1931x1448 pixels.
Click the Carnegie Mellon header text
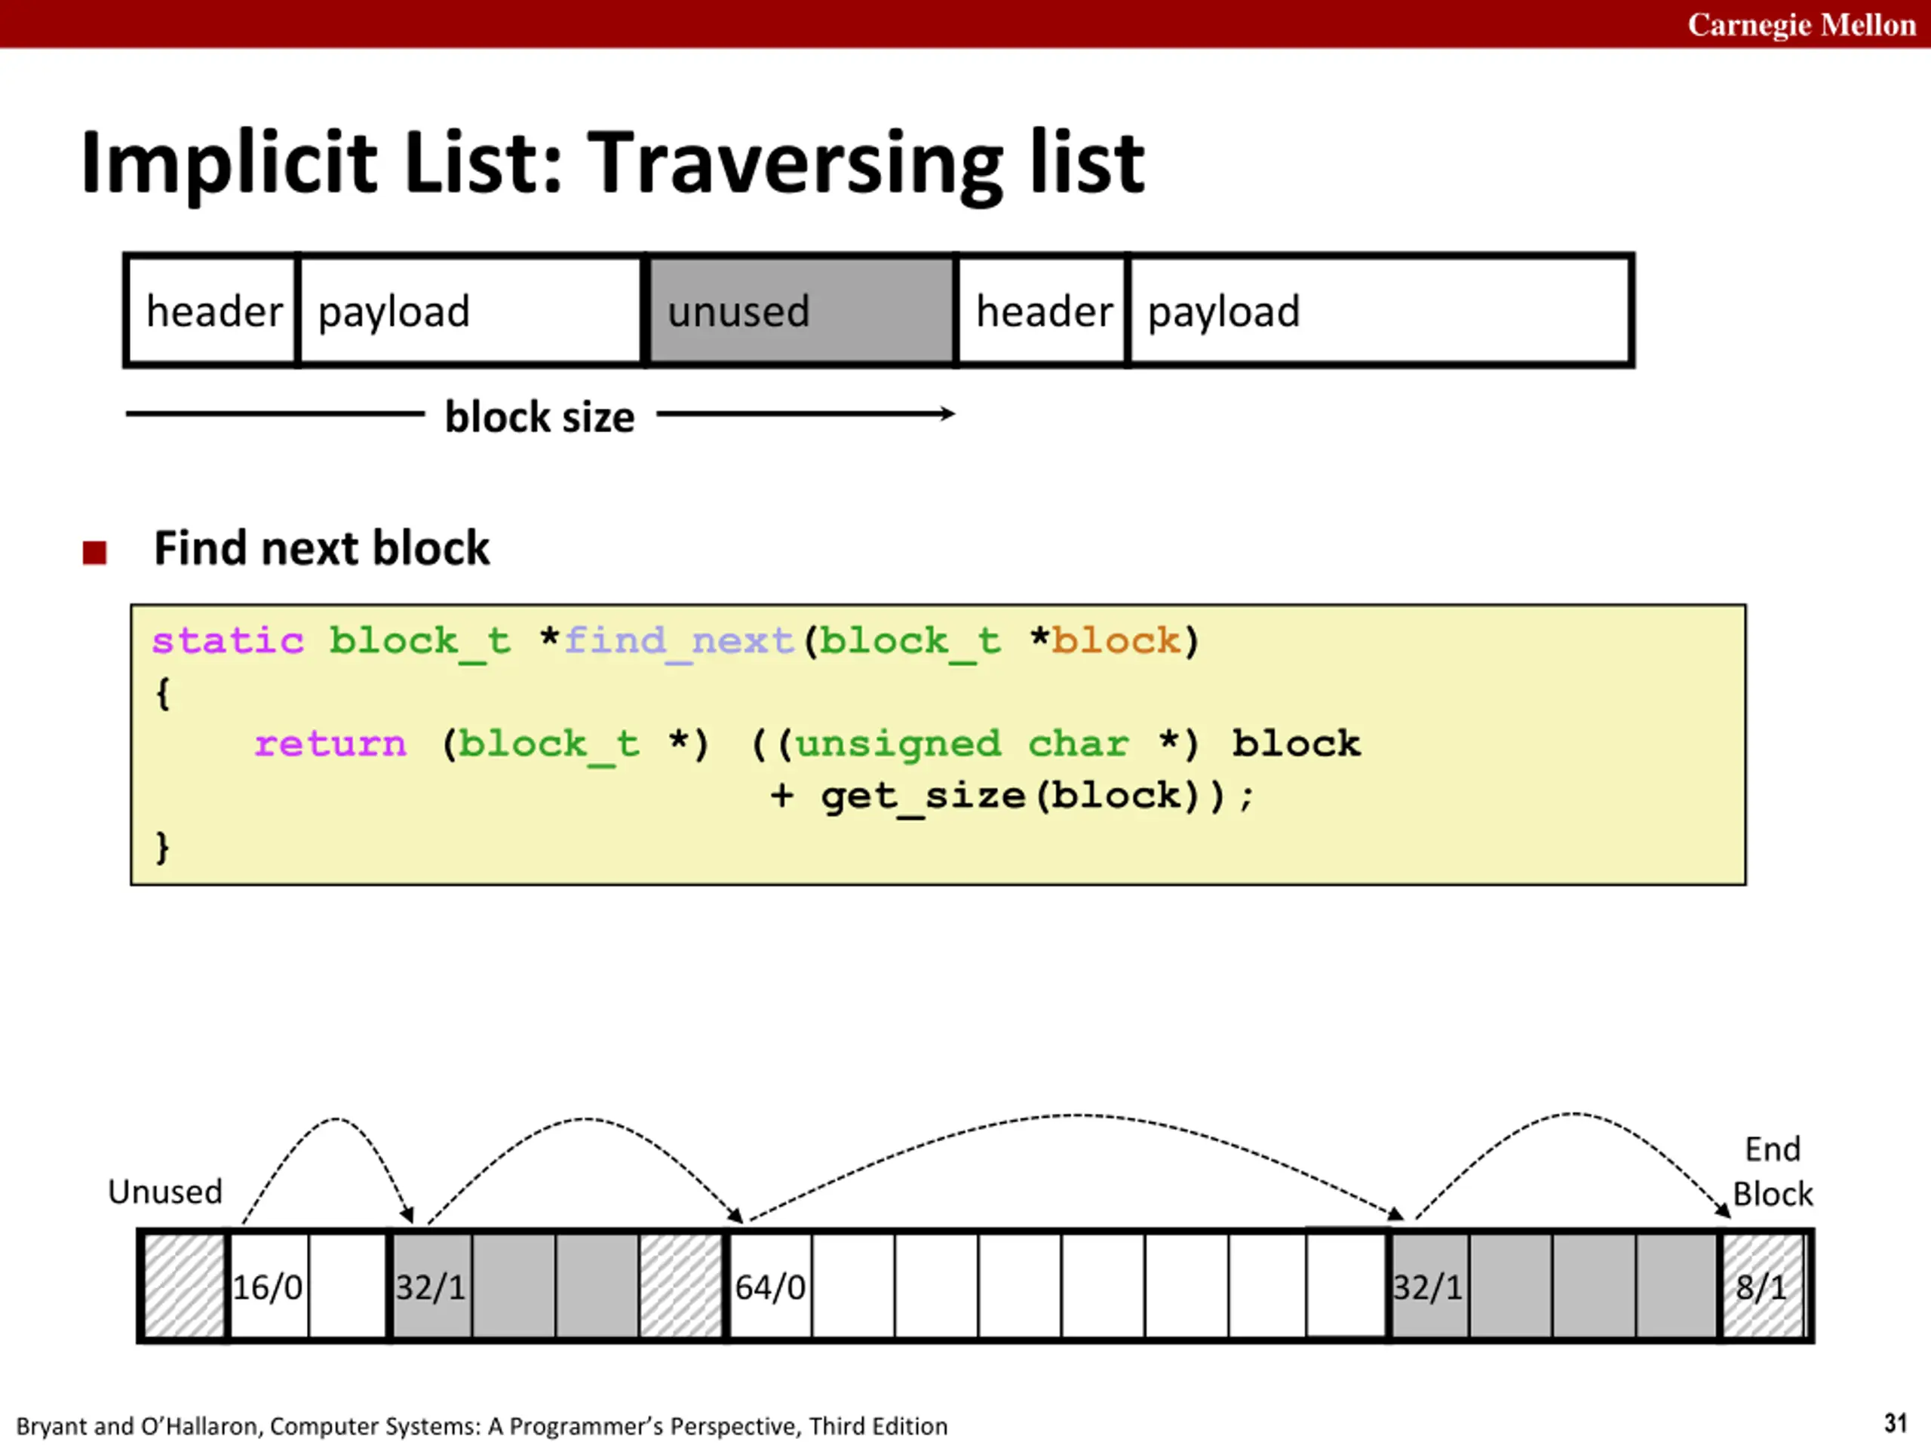tap(1801, 24)
